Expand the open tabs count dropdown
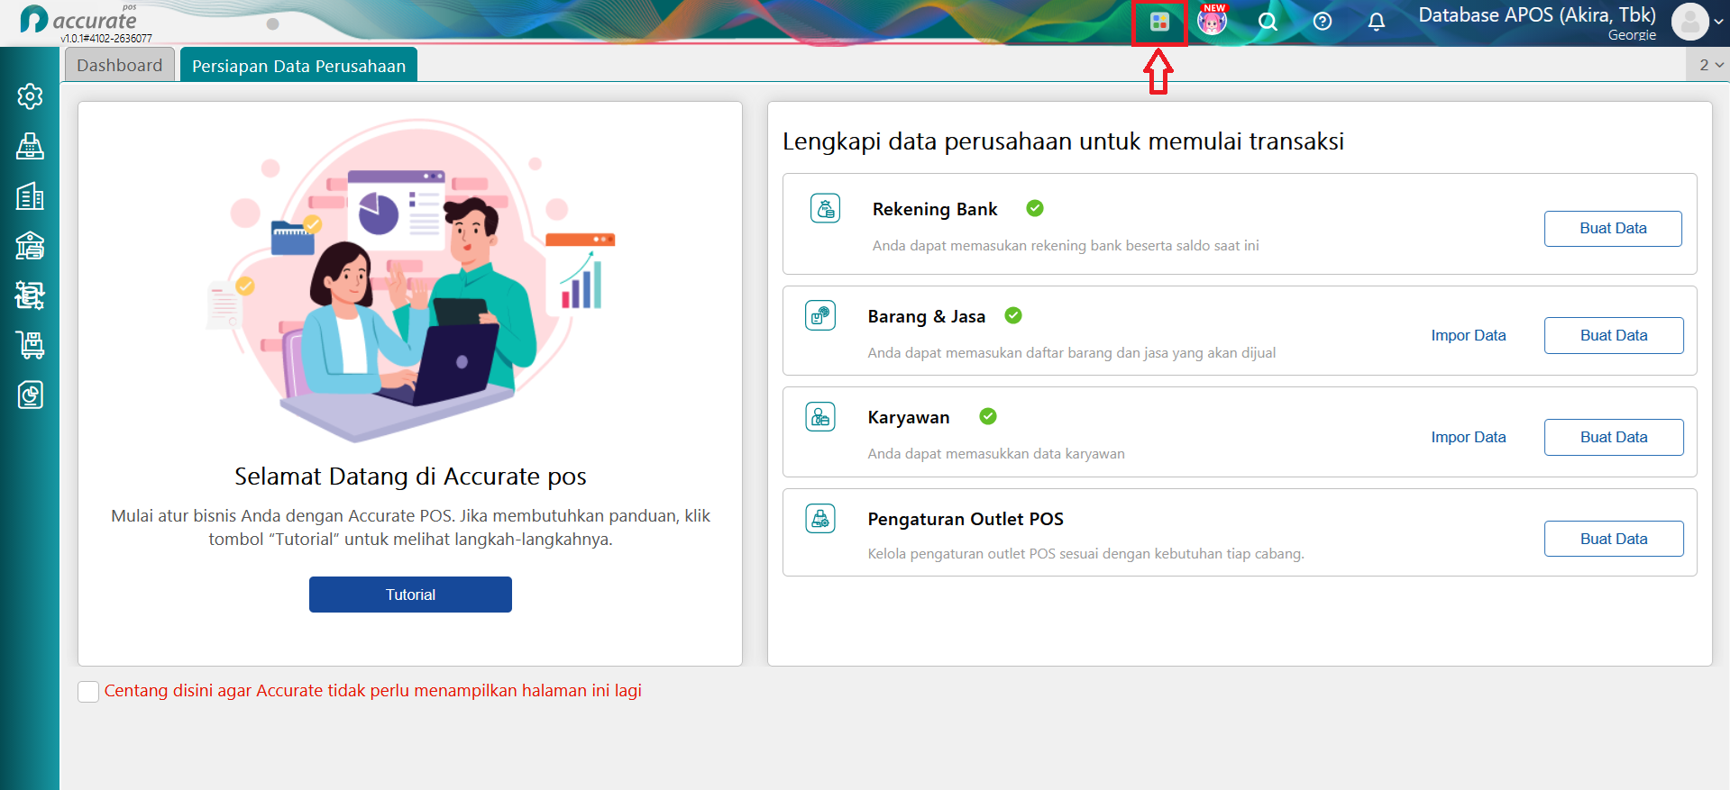This screenshot has width=1730, height=790. coord(1711,65)
